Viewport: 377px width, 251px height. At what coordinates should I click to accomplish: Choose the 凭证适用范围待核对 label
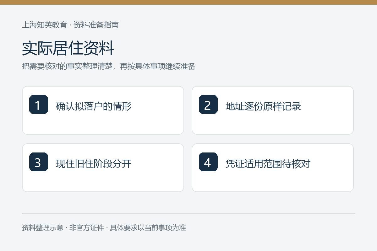268,164
